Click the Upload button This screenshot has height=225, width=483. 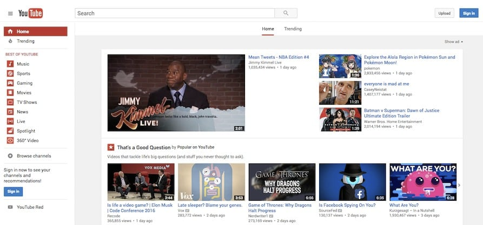[444, 13]
